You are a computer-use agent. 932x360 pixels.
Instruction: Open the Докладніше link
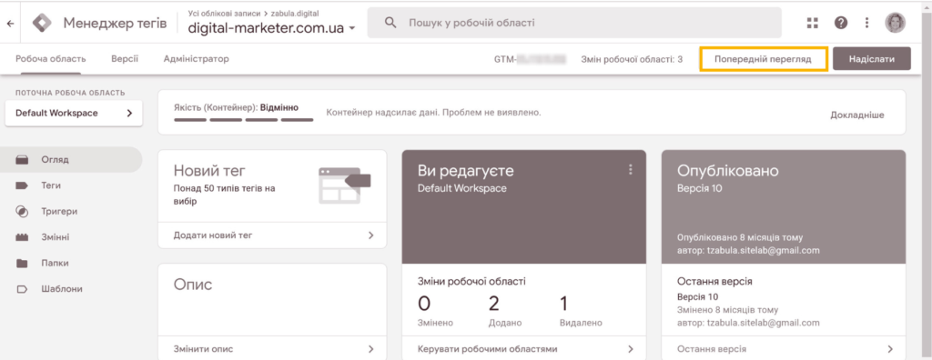[x=857, y=115]
